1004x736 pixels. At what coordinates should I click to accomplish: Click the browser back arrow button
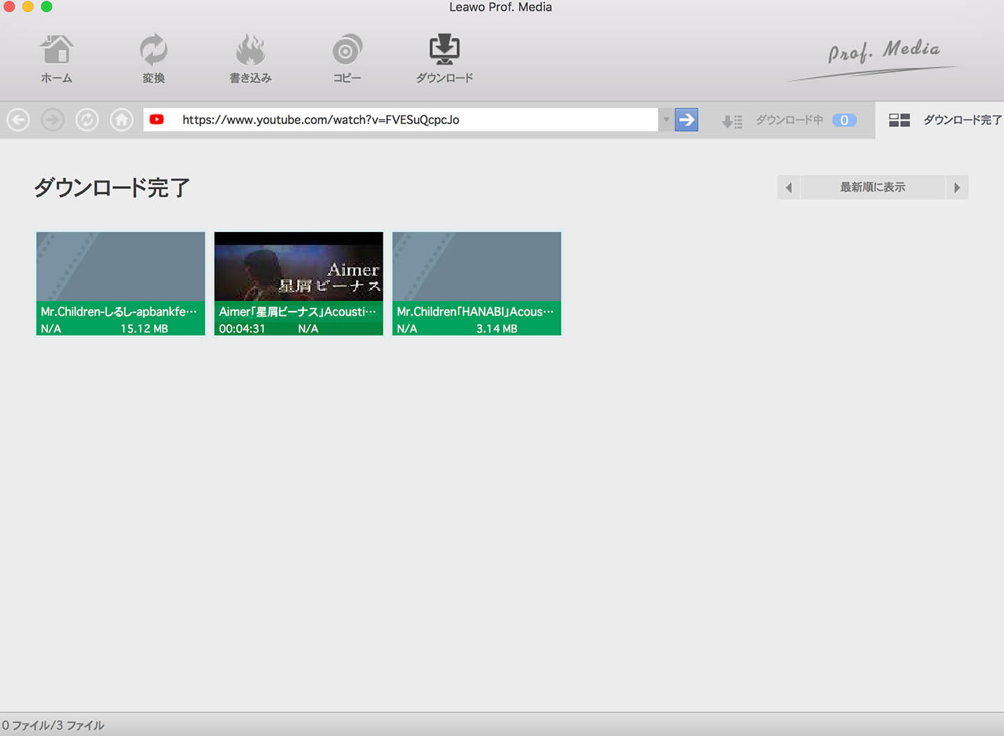tap(18, 120)
